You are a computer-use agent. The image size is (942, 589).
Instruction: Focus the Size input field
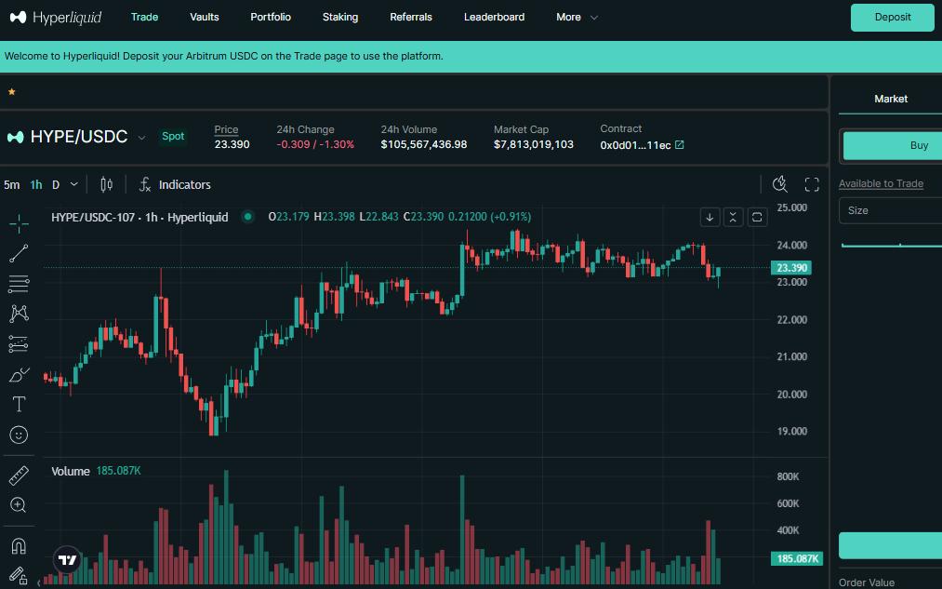tap(890, 210)
